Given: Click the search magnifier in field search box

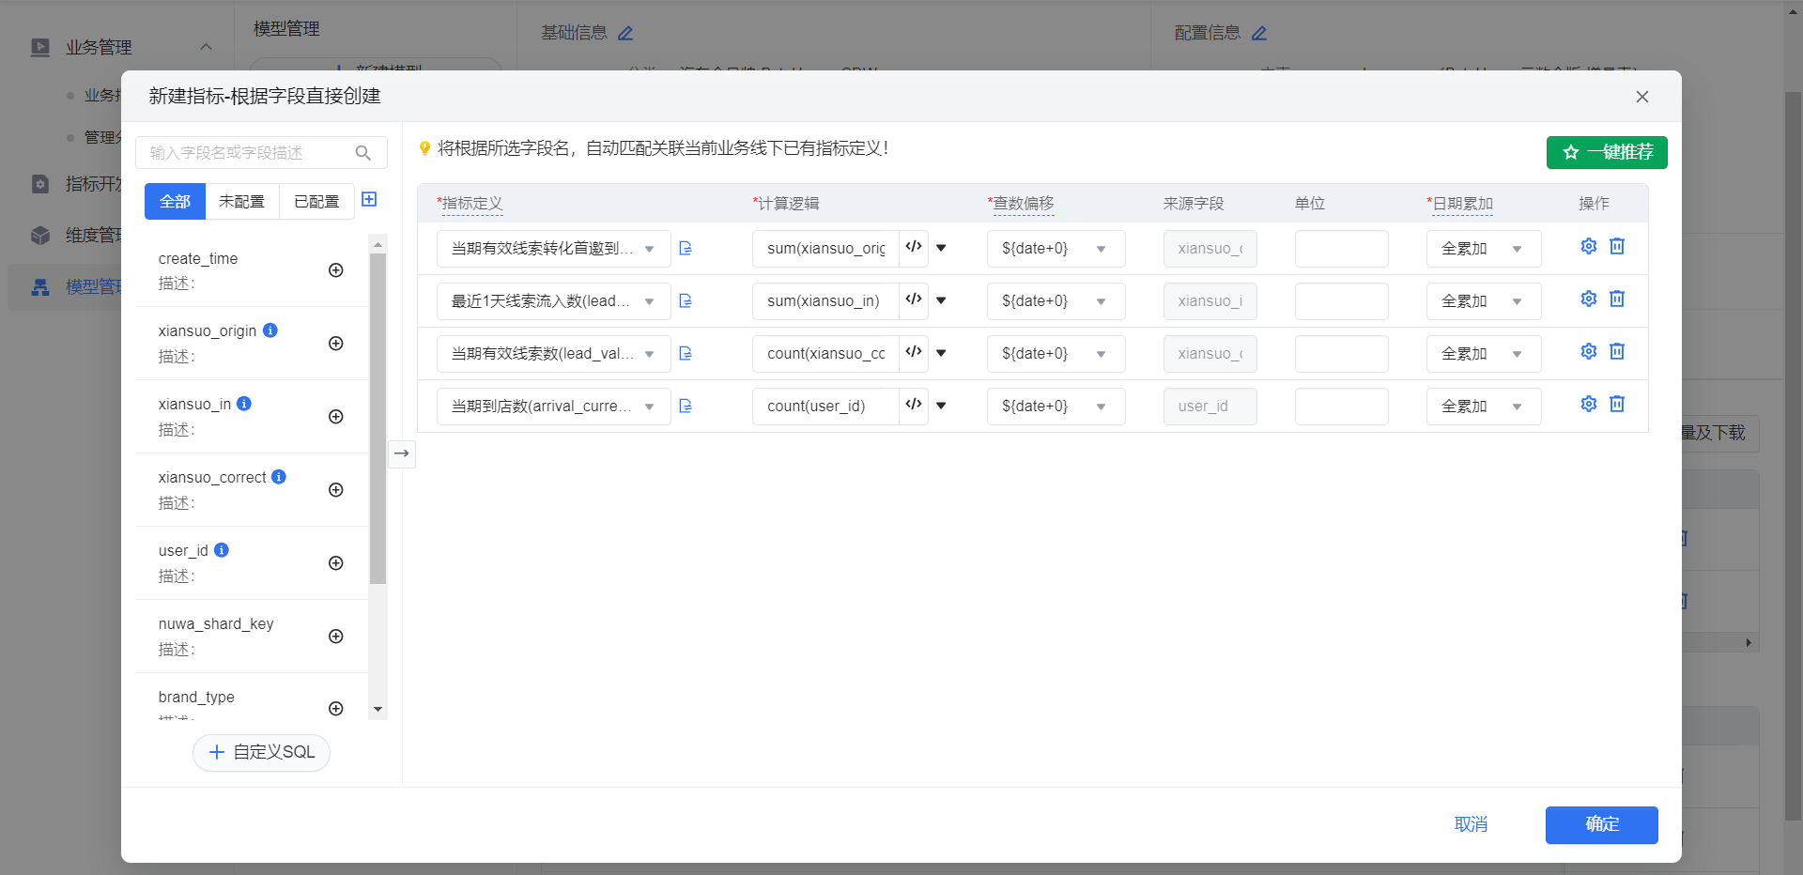Looking at the screenshot, I should (363, 153).
